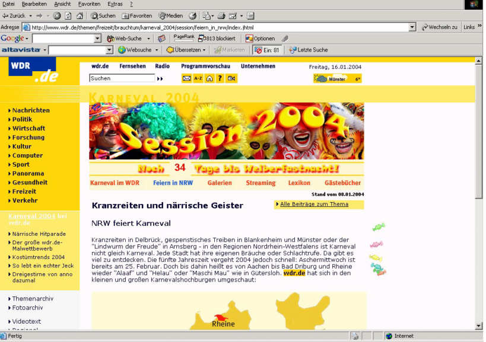Open the ? help menu
The height and width of the screenshot is (342, 486).
pos(131,4)
